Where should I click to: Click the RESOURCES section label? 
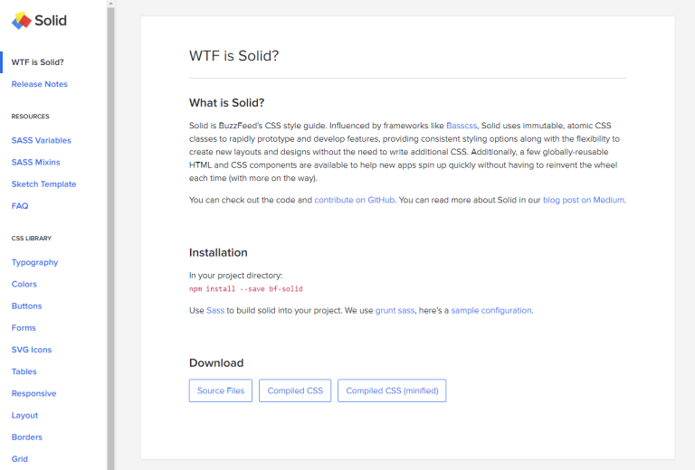click(31, 117)
